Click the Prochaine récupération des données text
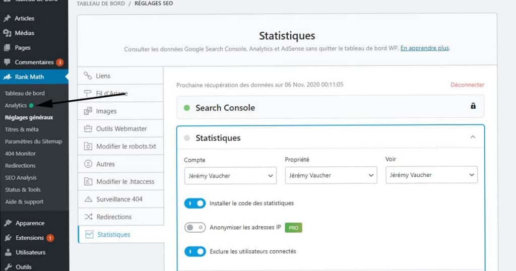516x271 pixels. (x=260, y=85)
